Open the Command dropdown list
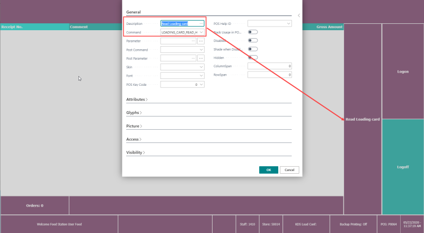 (201, 32)
